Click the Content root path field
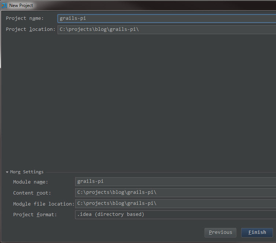 [x=176, y=192]
